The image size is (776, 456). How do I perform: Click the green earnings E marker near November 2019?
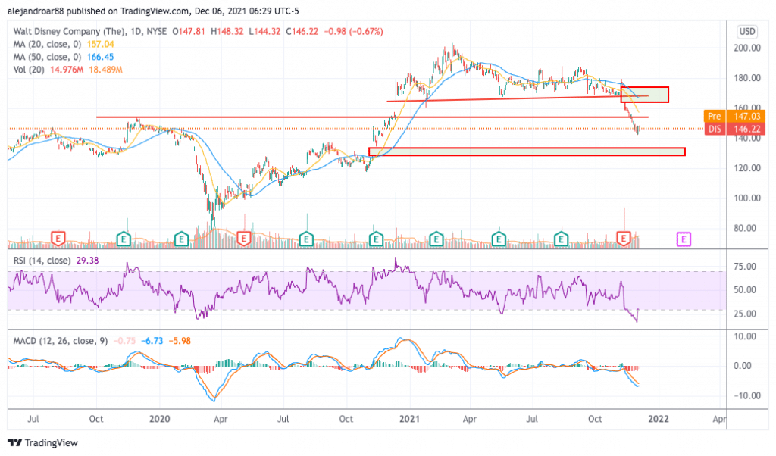[x=124, y=239]
